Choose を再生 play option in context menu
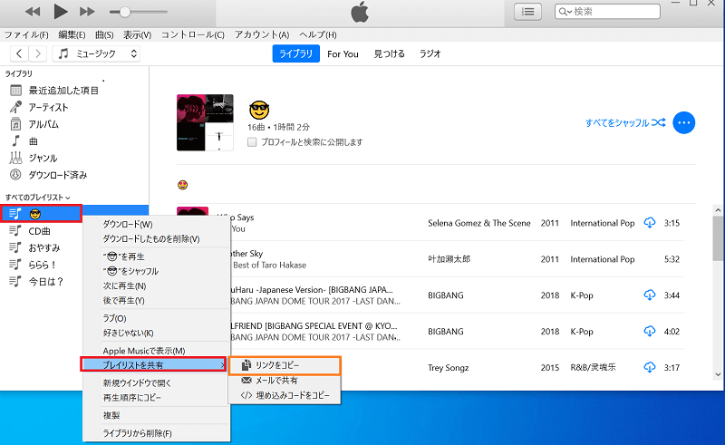 [x=156, y=256]
